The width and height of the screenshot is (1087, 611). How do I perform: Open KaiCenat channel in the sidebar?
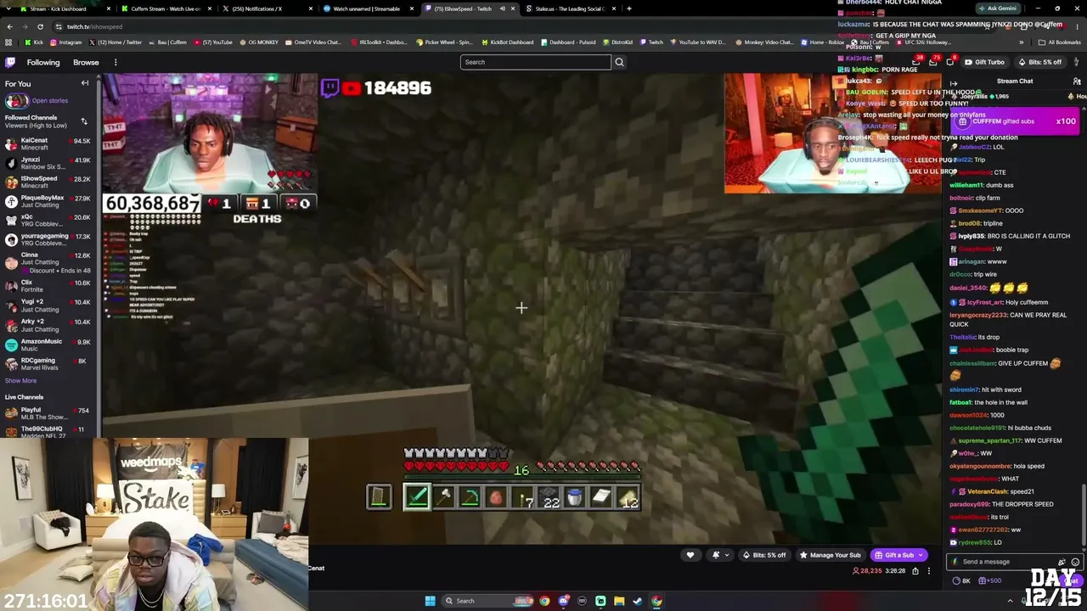point(48,144)
